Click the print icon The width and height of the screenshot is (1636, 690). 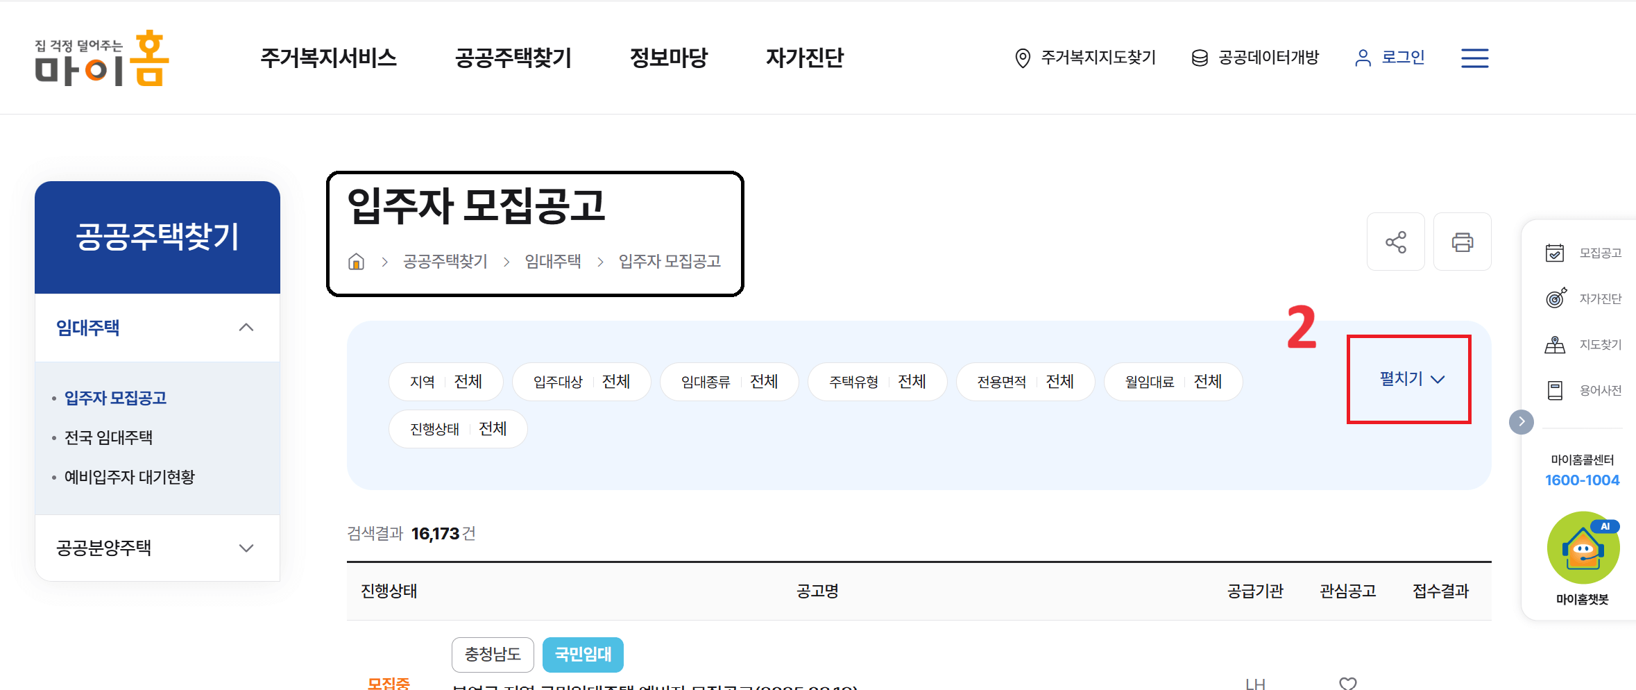[1463, 242]
